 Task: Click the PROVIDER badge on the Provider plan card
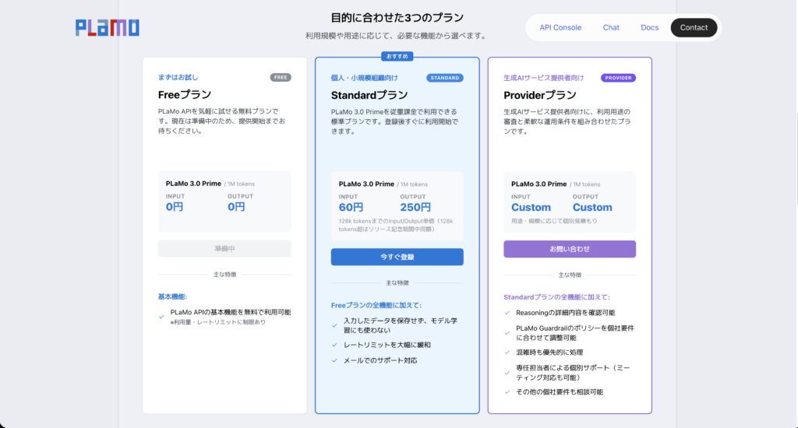[x=618, y=78]
